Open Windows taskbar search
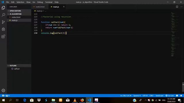This screenshot has width=184, height=103. click(x=10, y=100)
